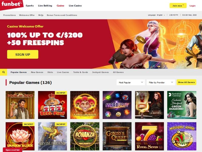Image resolution: width=202 pixels, height=152 pixels.
Task: Launch the Starburst slot game
Action: (x=117, y=105)
